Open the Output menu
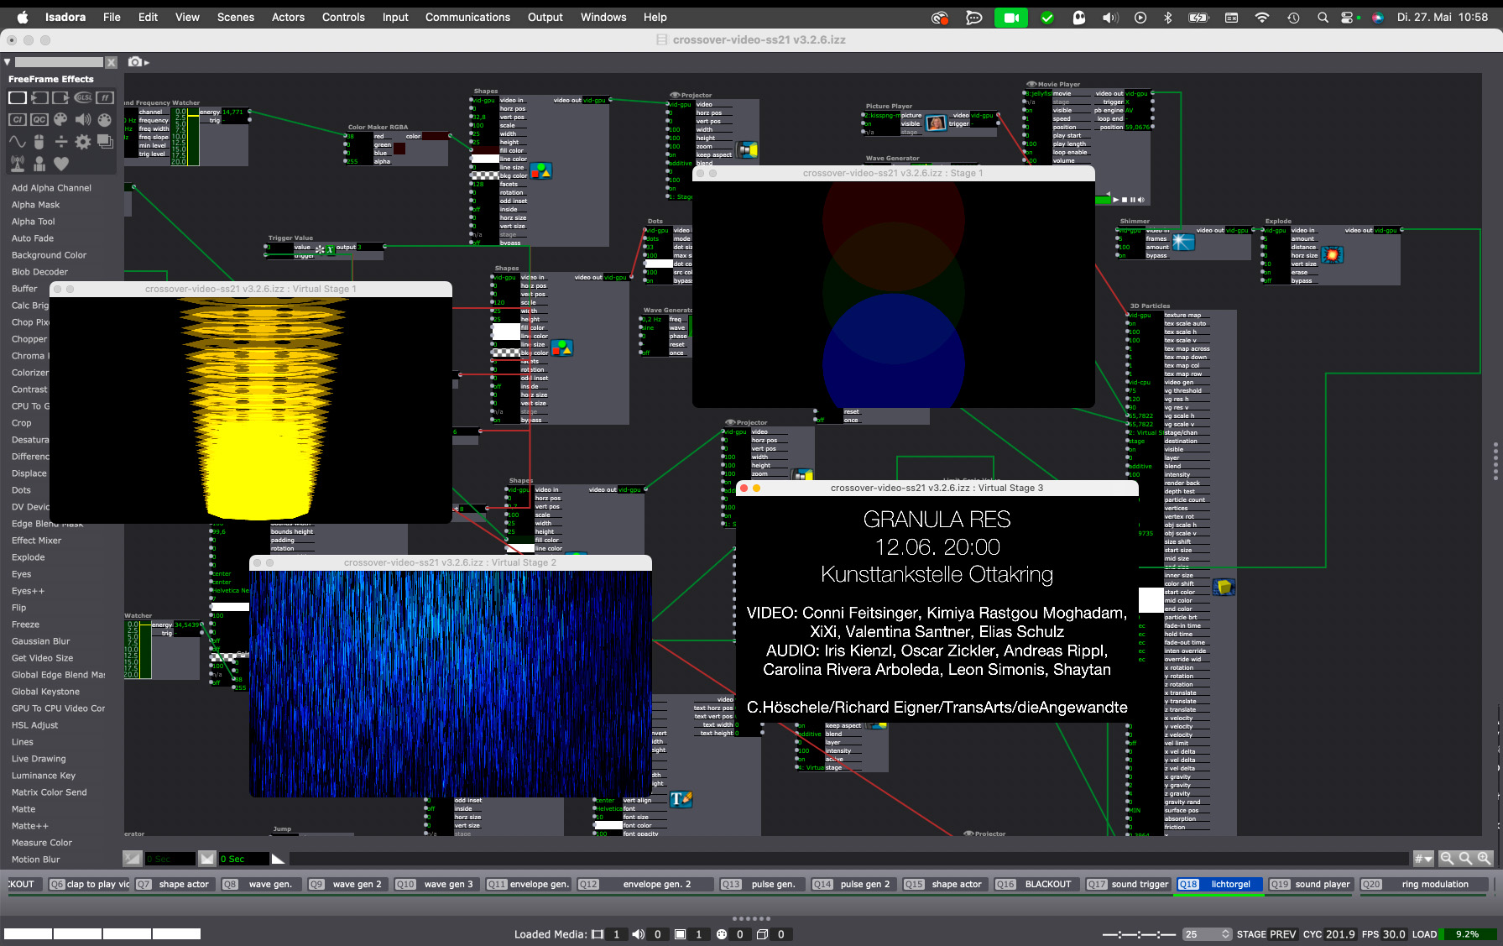This screenshot has width=1503, height=946. tap(545, 18)
